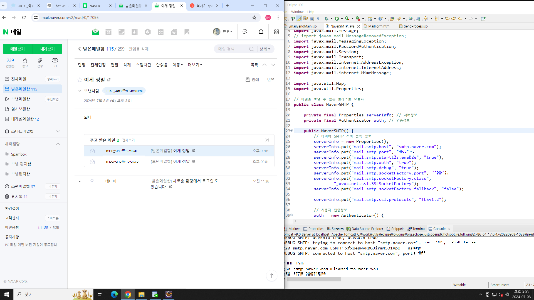Click the notification bell icon
Viewport: 534px width, 300px height.
click(x=261, y=32)
